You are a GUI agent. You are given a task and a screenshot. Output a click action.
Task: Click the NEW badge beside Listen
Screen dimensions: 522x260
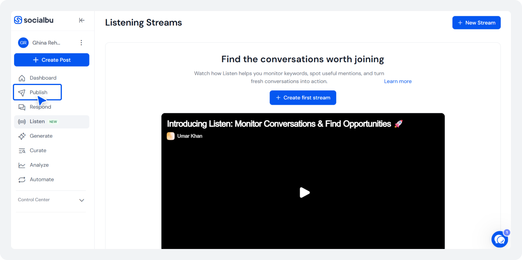(53, 122)
